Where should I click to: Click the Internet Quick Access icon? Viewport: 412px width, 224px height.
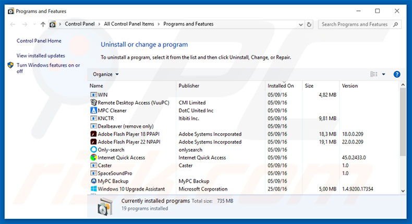point(93,157)
